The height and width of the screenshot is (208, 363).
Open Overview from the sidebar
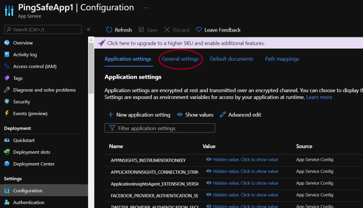tap(23, 43)
